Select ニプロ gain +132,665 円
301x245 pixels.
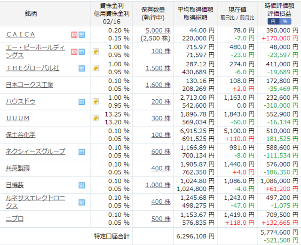pos(280,223)
